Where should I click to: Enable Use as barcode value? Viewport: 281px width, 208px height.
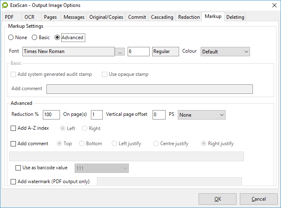(18, 168)
